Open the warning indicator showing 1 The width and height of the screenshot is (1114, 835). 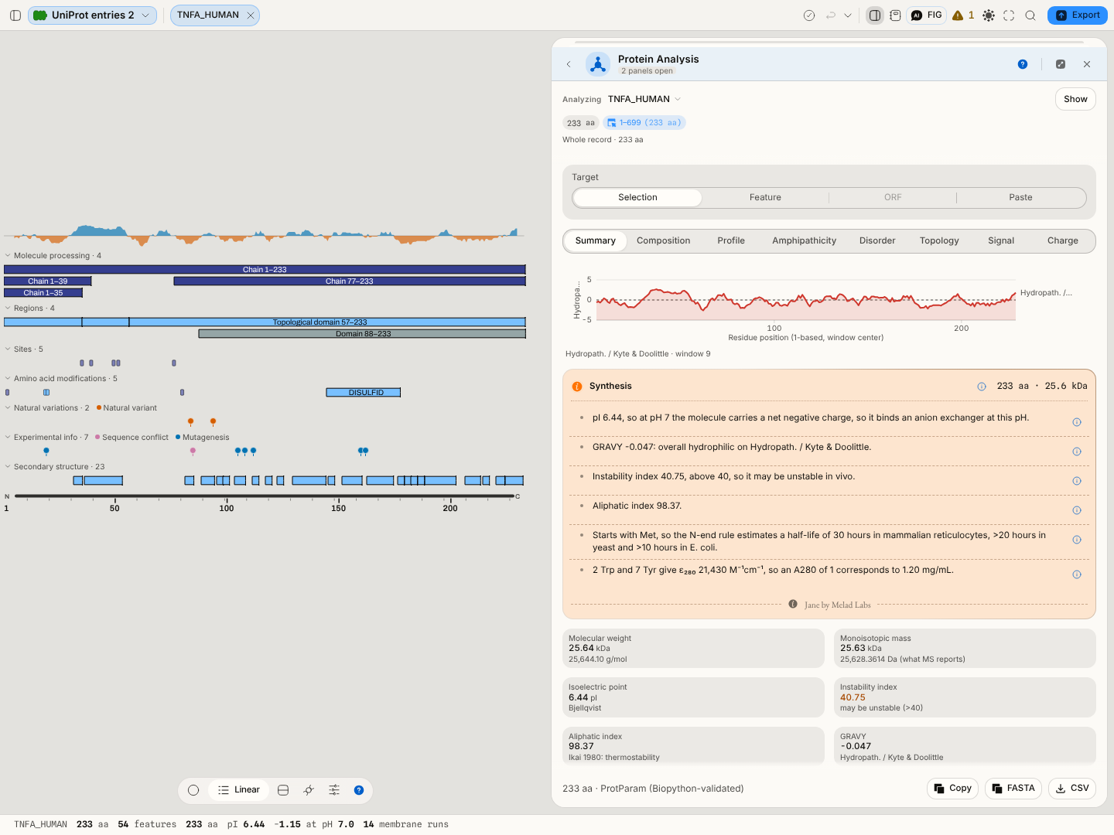(x=963, y=15)
